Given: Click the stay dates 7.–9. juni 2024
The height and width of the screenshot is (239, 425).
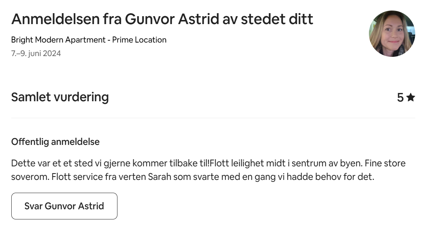Looking at the screenshot, I should (x=36, y=53).
